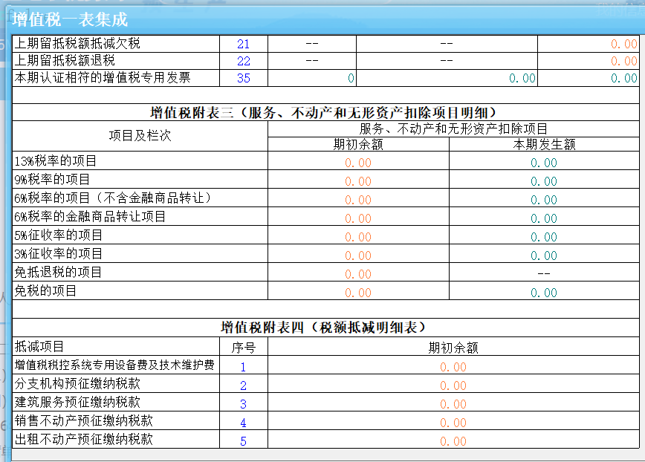Click sequence number 3 for 建筑服务预征缴纳税款
The height and width of the screenshot is (462, 645).
click(x=243, y=404)
